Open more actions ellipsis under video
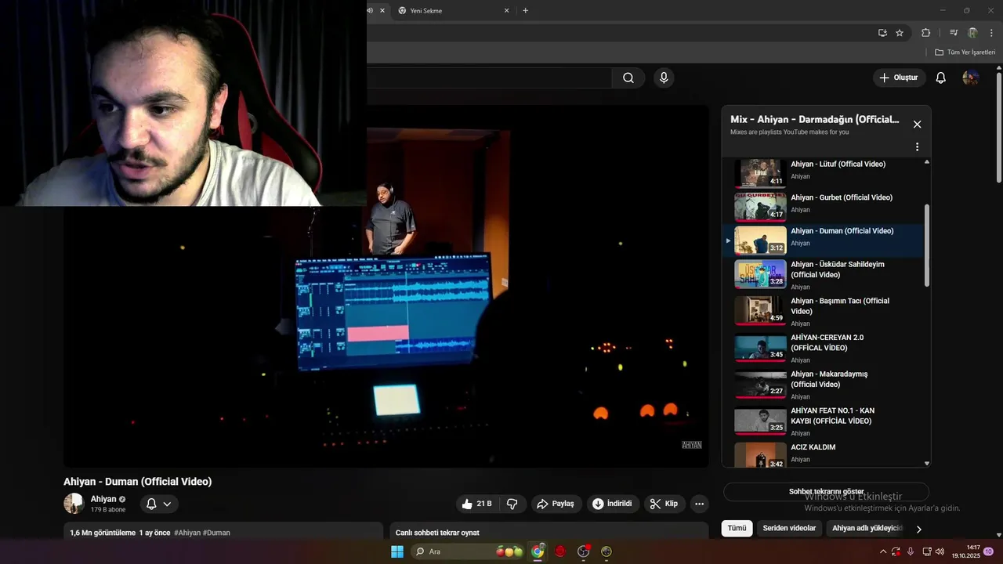Screen dimensions: 1003x564 [700, 504]
